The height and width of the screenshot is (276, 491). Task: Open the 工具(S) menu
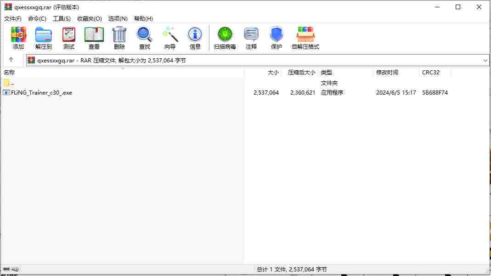click(62, 18)
